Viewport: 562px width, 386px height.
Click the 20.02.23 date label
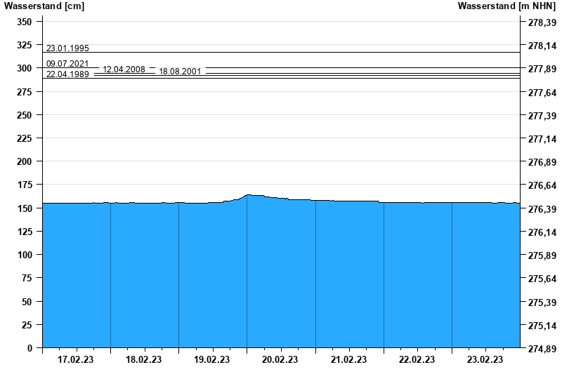280,360
